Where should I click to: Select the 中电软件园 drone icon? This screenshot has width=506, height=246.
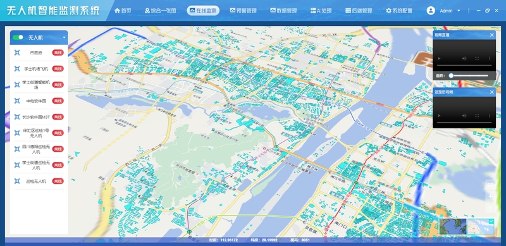coord(17,101)
